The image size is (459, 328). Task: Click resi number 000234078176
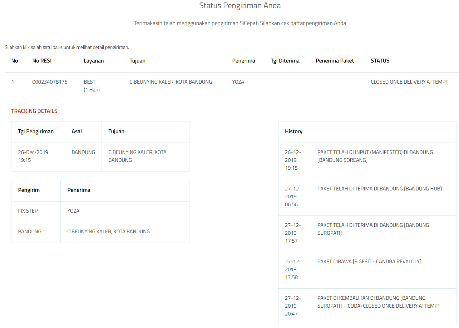[x=50, y=82]
